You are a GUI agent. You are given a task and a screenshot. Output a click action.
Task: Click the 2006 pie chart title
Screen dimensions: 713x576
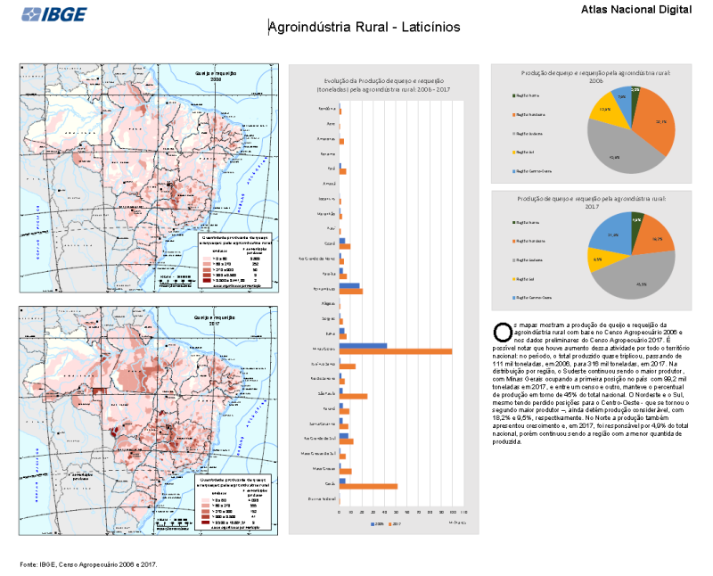pos(595,77)
